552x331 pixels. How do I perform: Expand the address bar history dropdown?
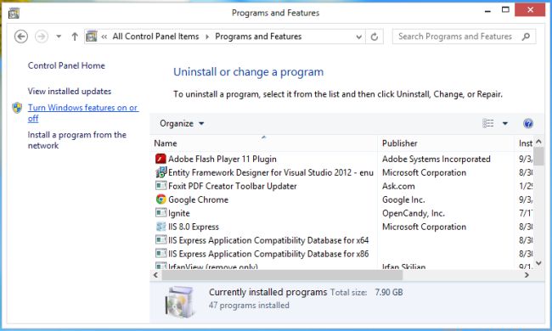358,36
